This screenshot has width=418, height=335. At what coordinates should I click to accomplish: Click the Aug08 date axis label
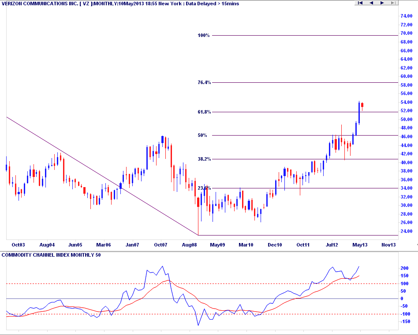(x=189, y=245)
